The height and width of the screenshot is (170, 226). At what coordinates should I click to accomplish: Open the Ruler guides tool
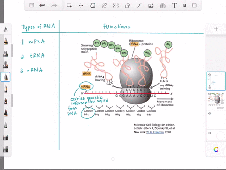(105, 6)
